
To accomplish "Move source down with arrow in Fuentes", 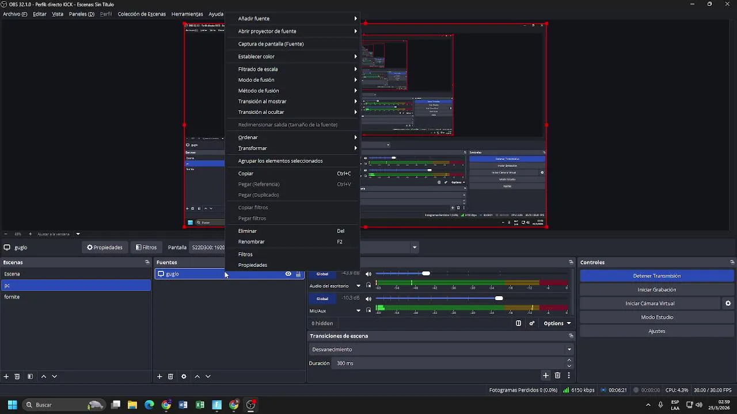I will [208, 377].
